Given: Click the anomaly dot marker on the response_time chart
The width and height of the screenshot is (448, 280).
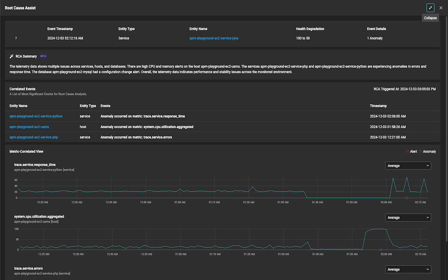Looking at the screenshot, I should click(x=407, y=199).
